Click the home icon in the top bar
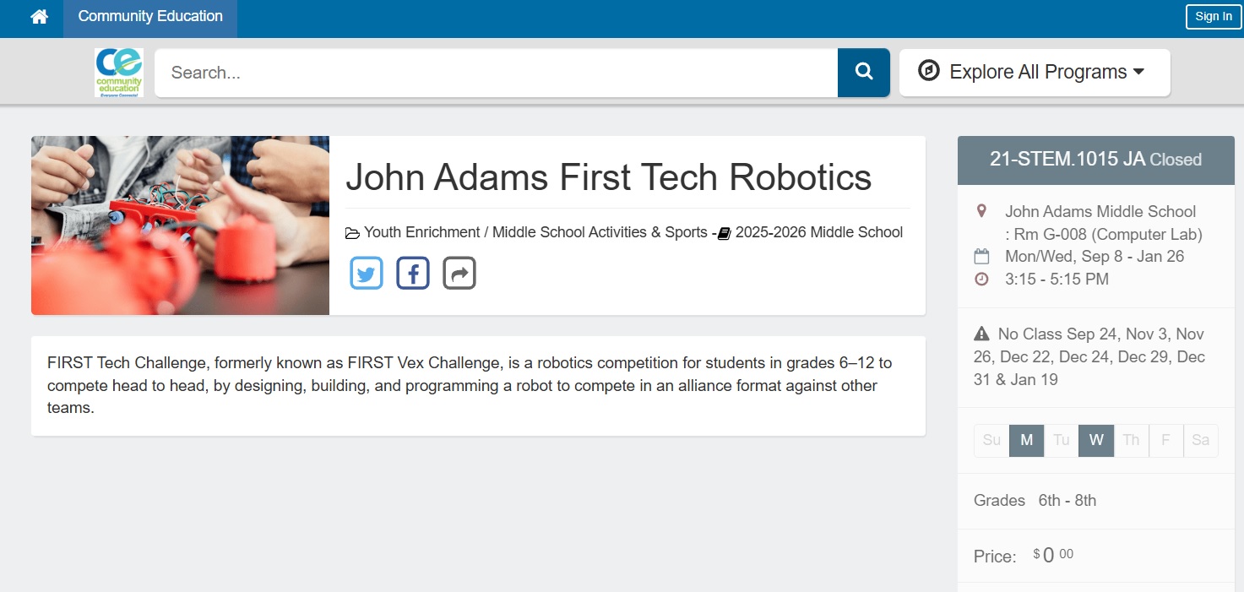 (x=39, y=17)
